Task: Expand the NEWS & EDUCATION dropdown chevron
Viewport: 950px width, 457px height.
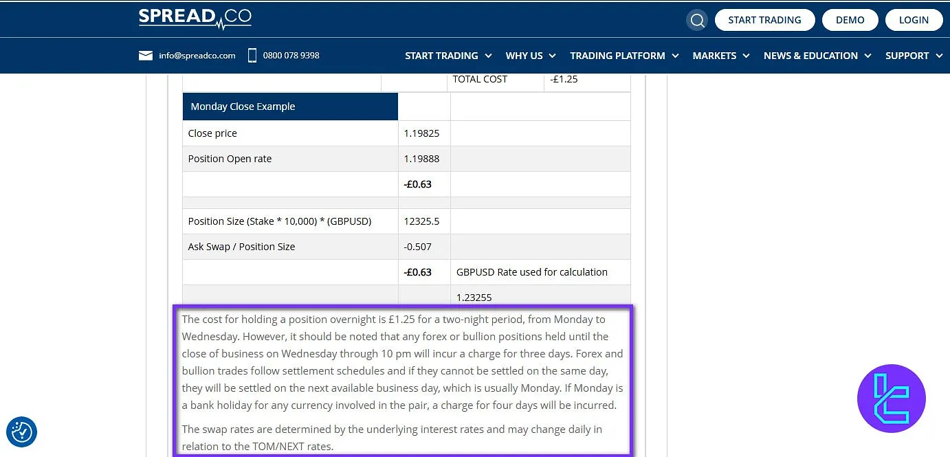Action: (868, 56)
